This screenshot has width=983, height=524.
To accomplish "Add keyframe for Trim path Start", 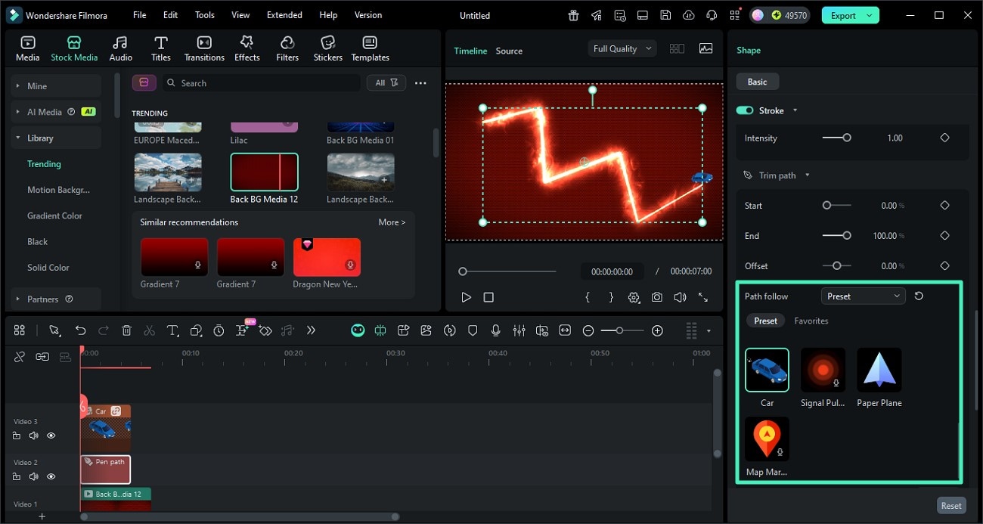I will pos(944,205).
